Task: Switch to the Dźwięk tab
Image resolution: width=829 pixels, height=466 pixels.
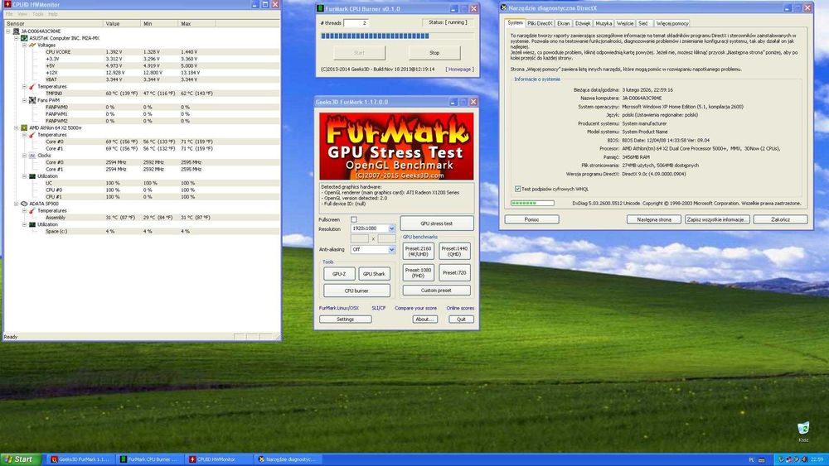Action: (x=583, y=23)
